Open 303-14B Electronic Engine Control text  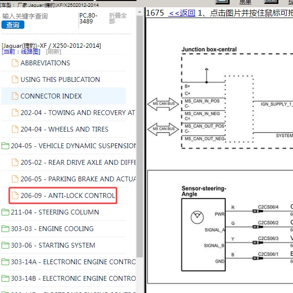coord(73,278)
